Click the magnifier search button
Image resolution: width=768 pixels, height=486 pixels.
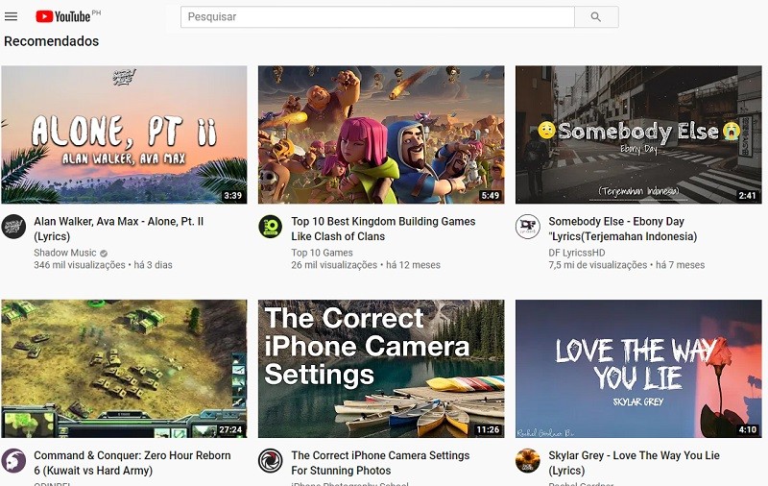(x=596, y=17)
